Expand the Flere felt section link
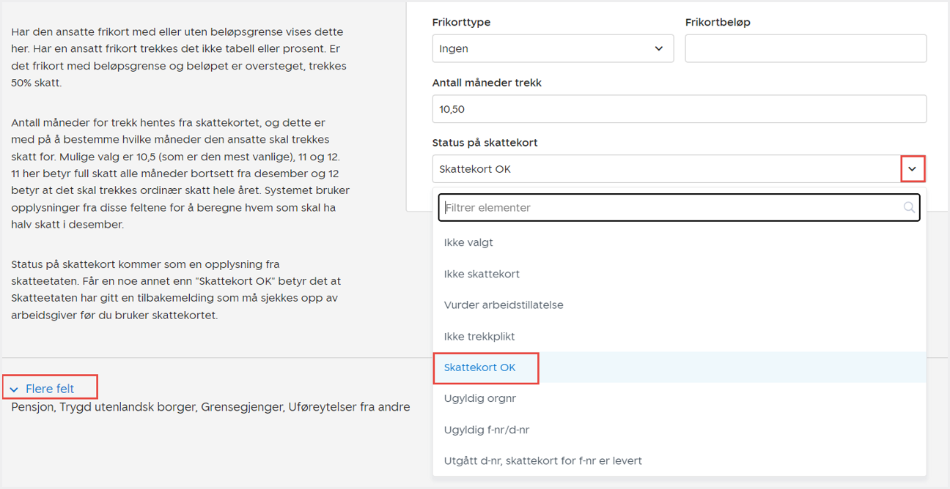 point(50,389)
